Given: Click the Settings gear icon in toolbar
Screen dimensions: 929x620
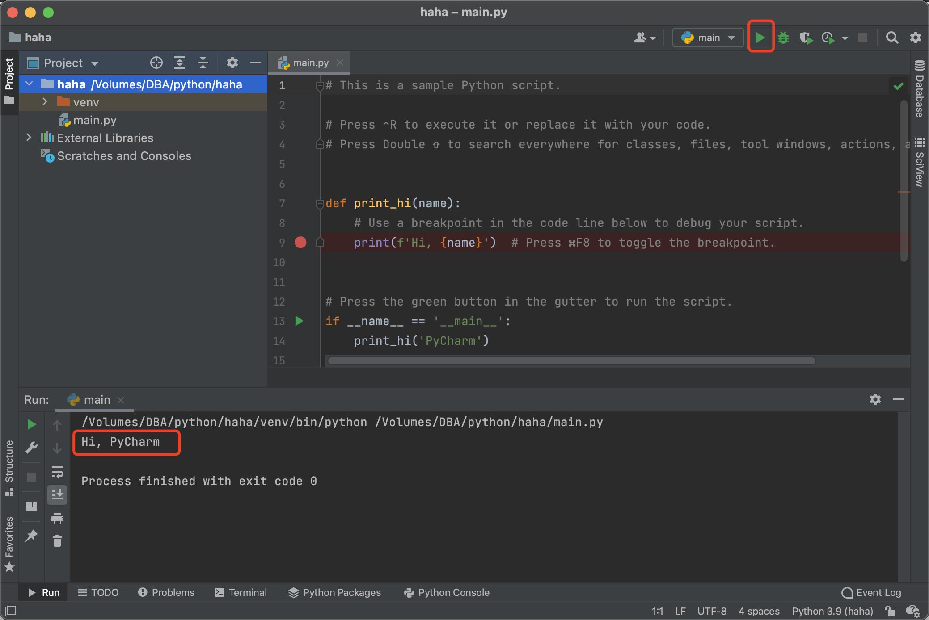Looking at the screenshot, I should 915,38.
